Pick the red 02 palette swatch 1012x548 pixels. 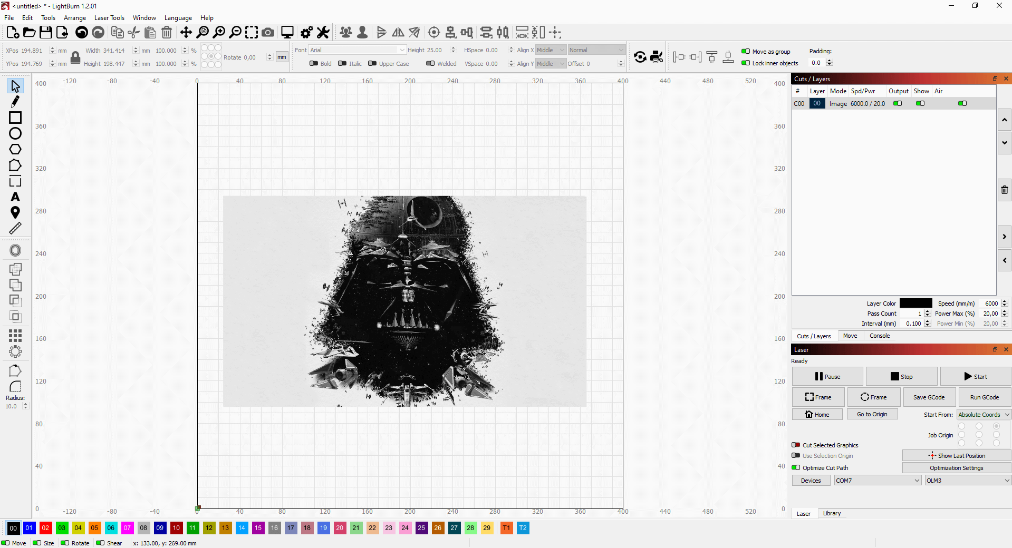tap(46, 528)
